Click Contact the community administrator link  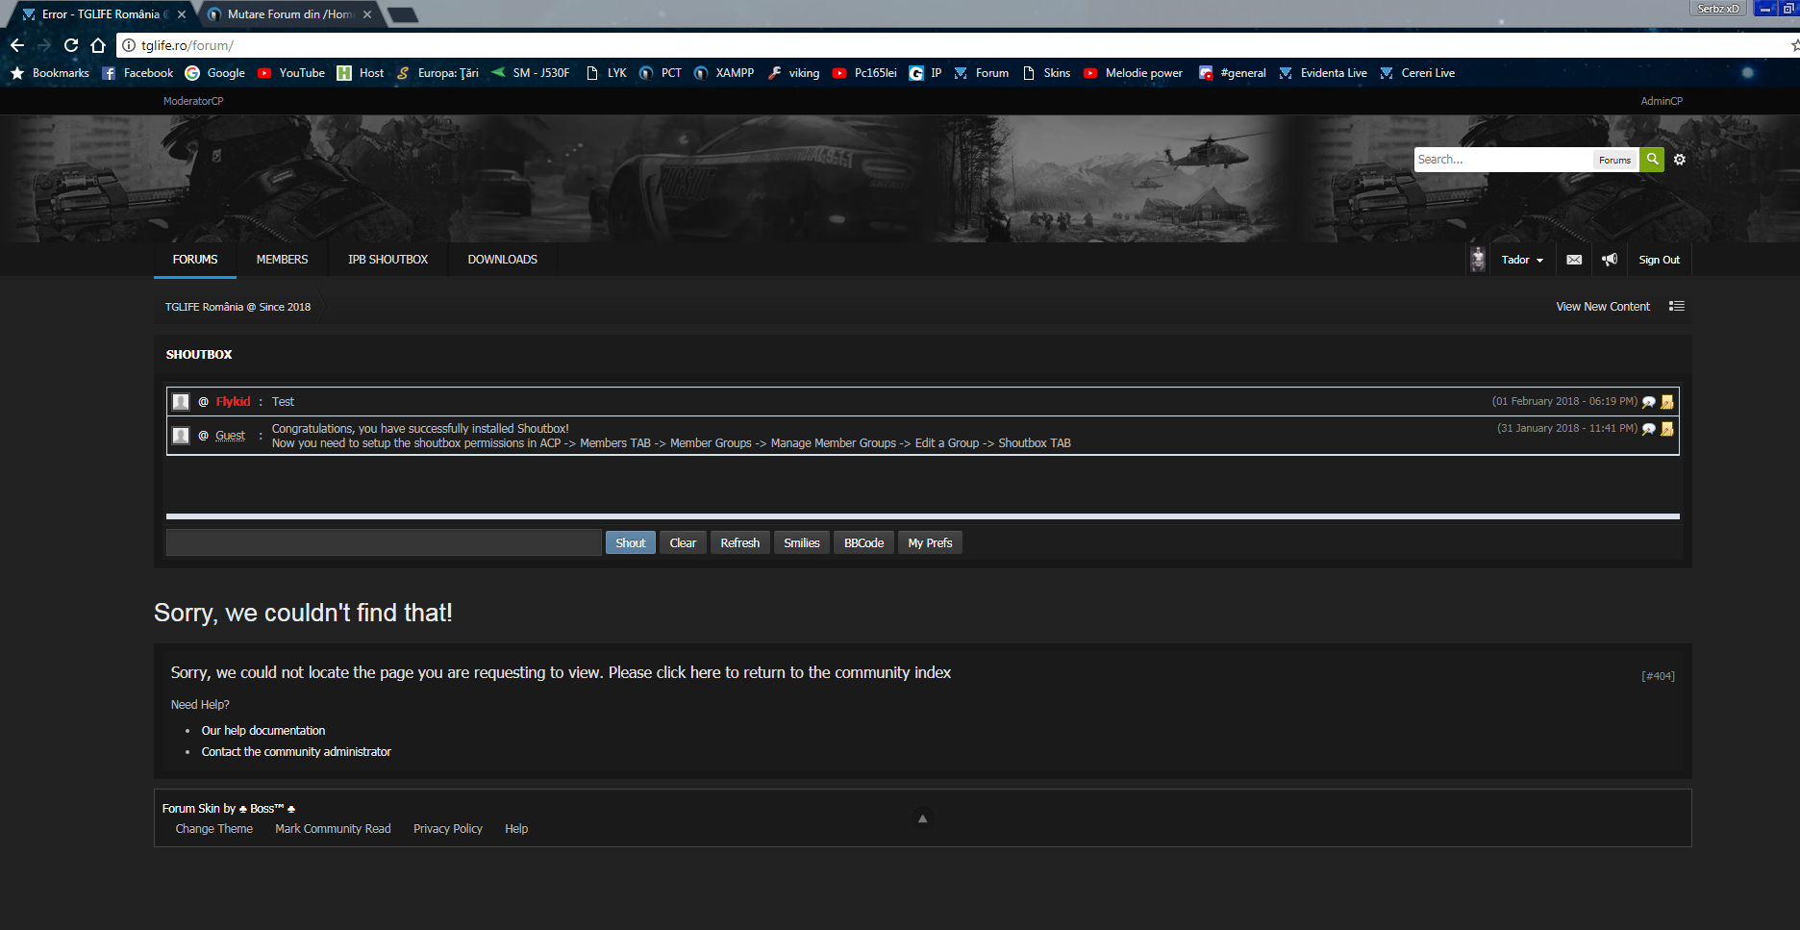pos(296,752)
